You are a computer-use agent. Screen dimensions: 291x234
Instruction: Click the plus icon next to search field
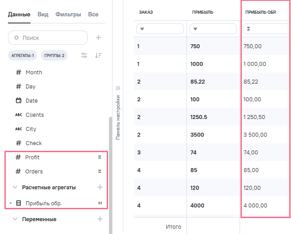98,38
